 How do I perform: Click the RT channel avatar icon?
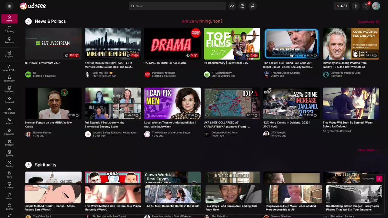pyautogui.click(x=28, y=74)
